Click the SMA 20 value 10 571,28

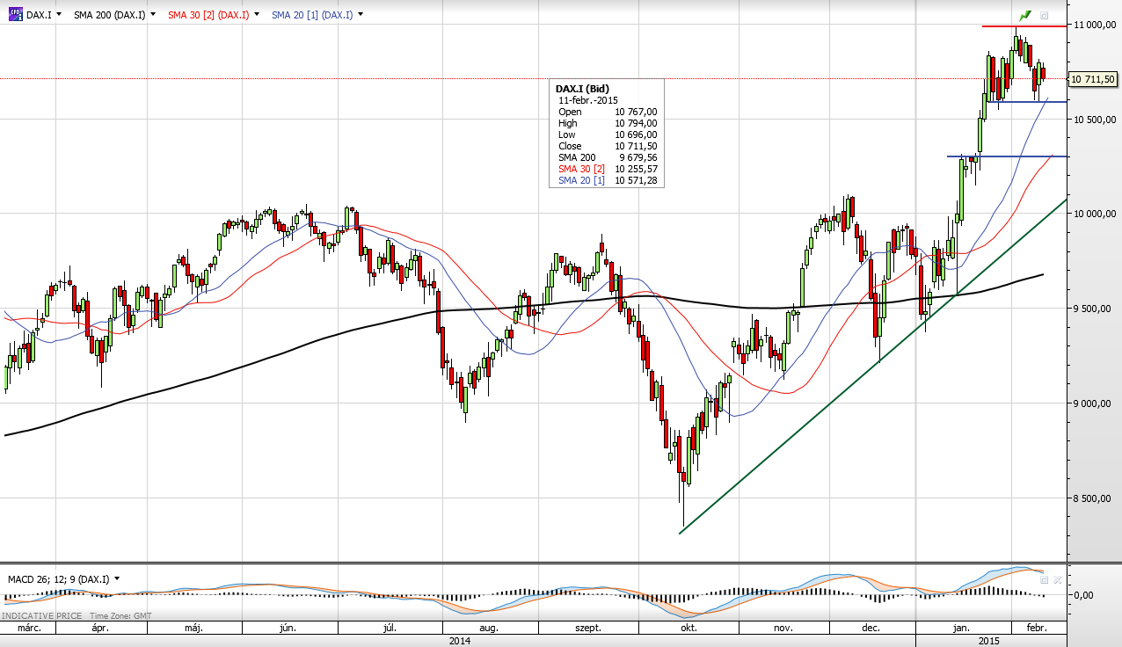[x=636, y=180]
